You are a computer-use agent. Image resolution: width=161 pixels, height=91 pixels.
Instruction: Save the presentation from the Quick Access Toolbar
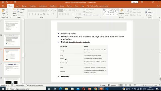[x=3, y=2]
